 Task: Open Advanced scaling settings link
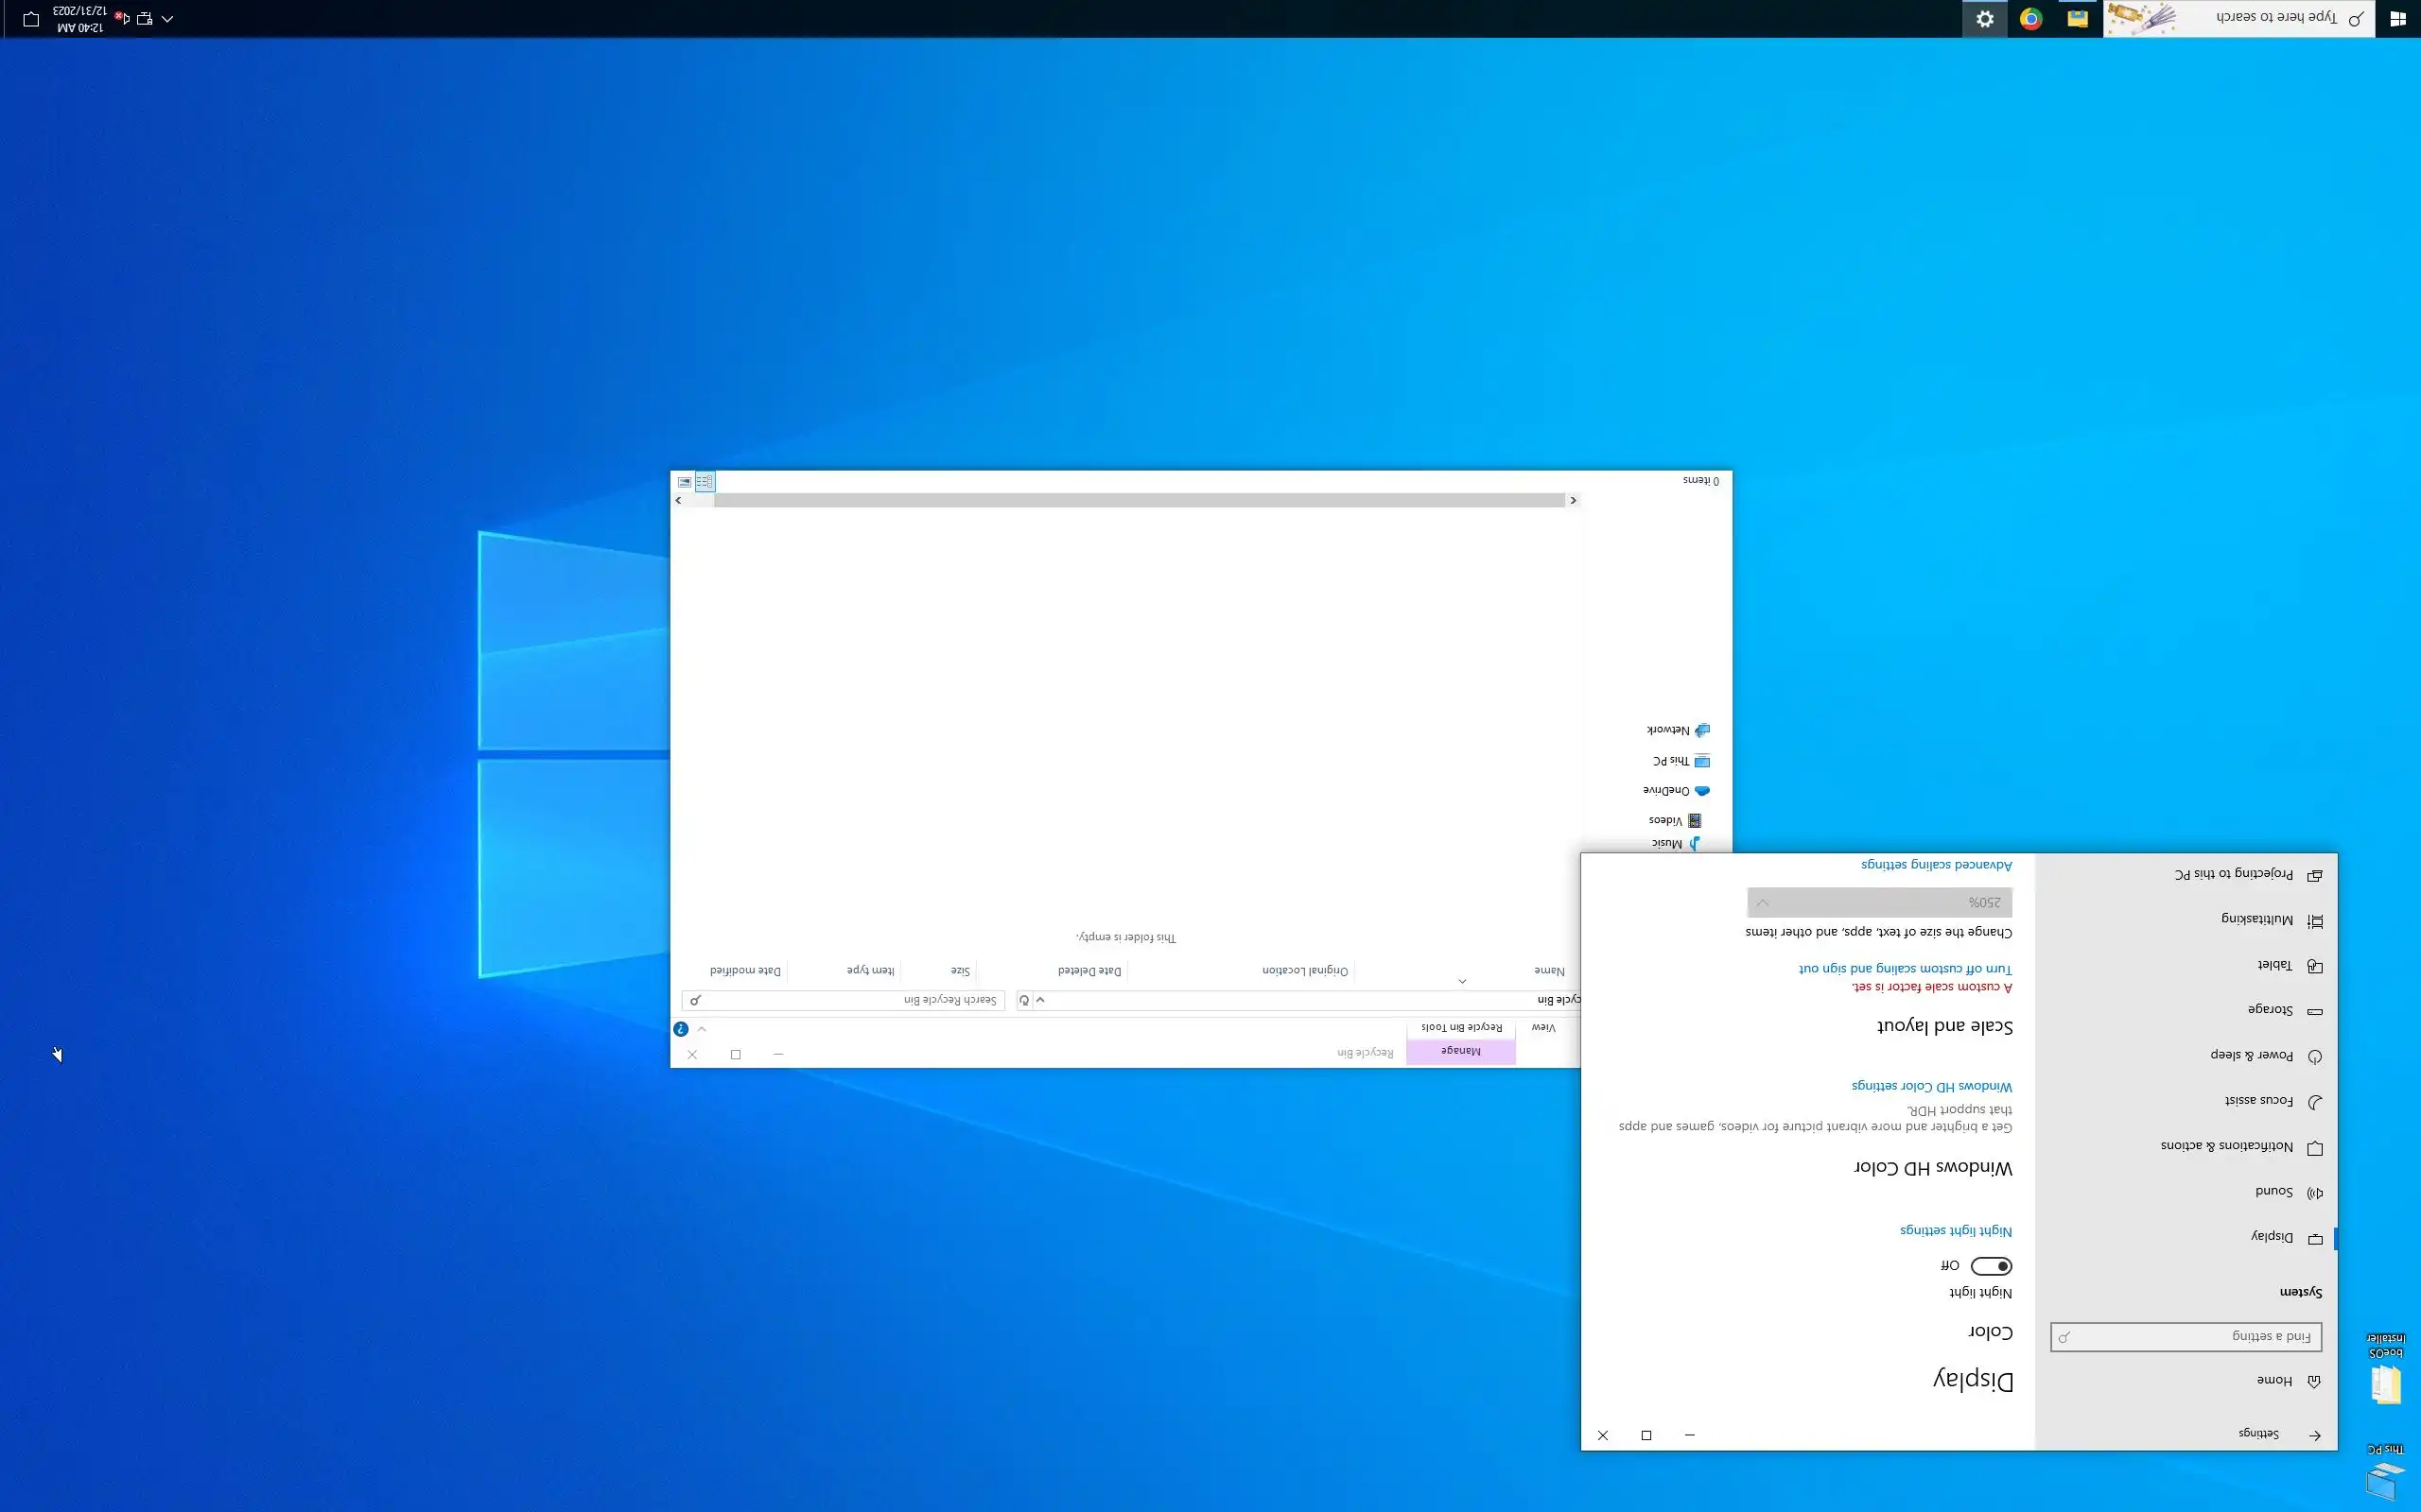1936,865
